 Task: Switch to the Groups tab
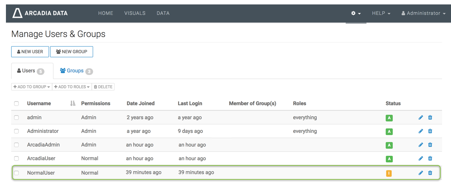tap(76, 71)
